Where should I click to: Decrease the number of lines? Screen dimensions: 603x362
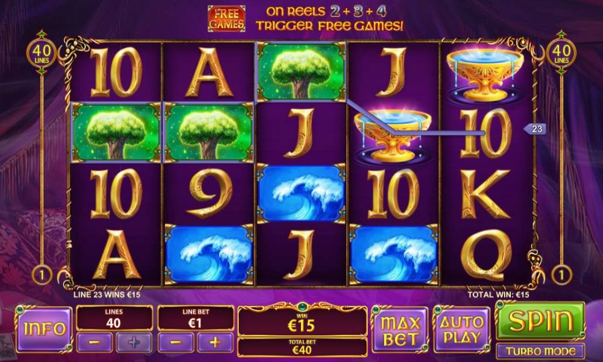[x=95, y=342]
